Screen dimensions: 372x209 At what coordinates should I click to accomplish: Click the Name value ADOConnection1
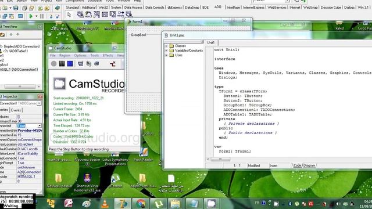click(x=30, y=172)
